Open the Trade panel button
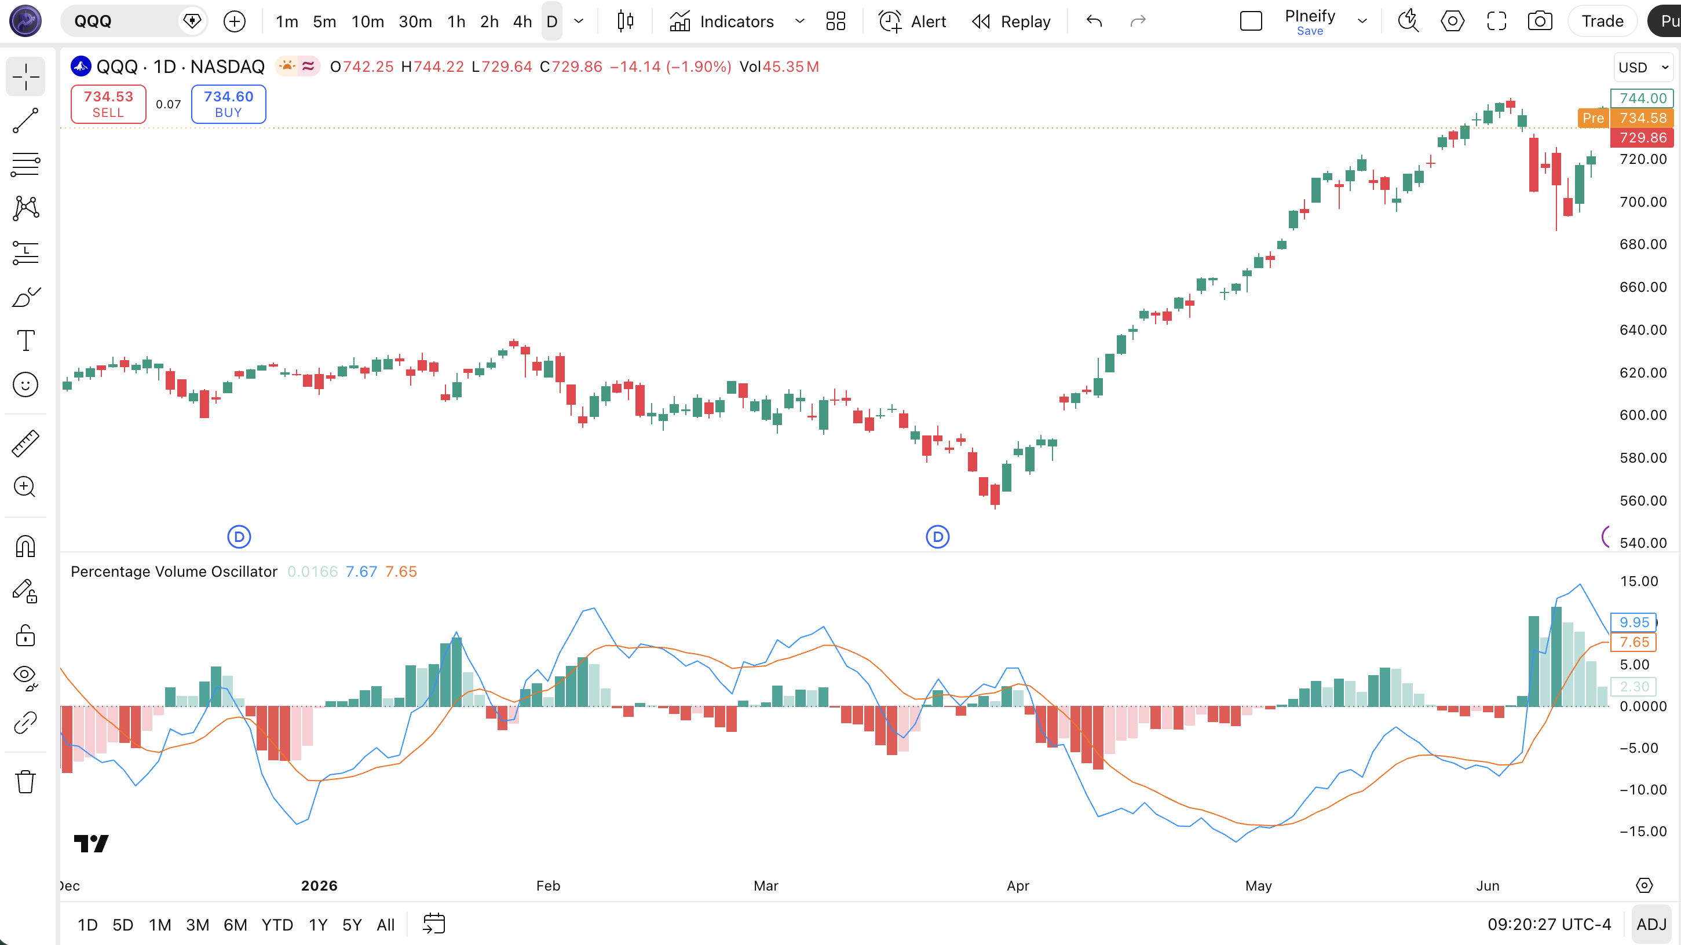Viewport: 1681px width, 945px height. click(1602, 21)
